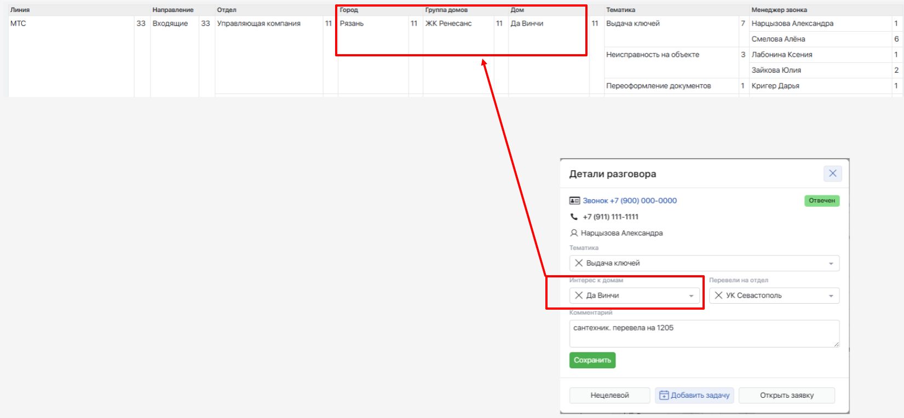Click the Добавить задачу button

click(x=694, y=395)
